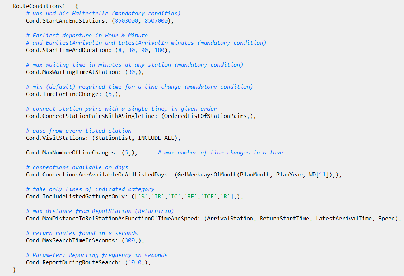Click the comment mentioning EarliestArrivalIn and LatestArrivalIn
This screenshot has width=404, height=276.
point(146,43)
